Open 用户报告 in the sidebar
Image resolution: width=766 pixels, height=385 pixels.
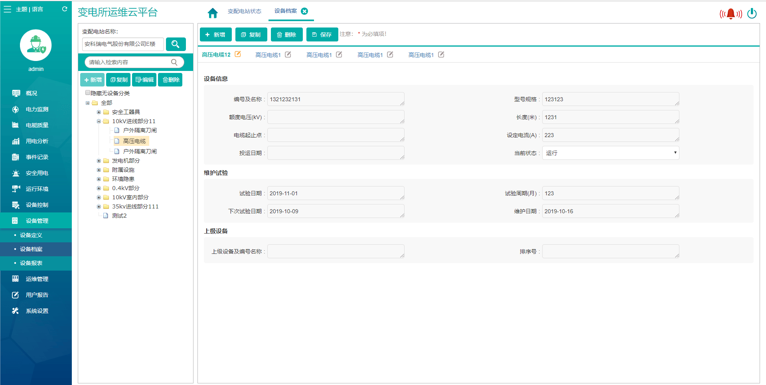(x=36, y=295)
